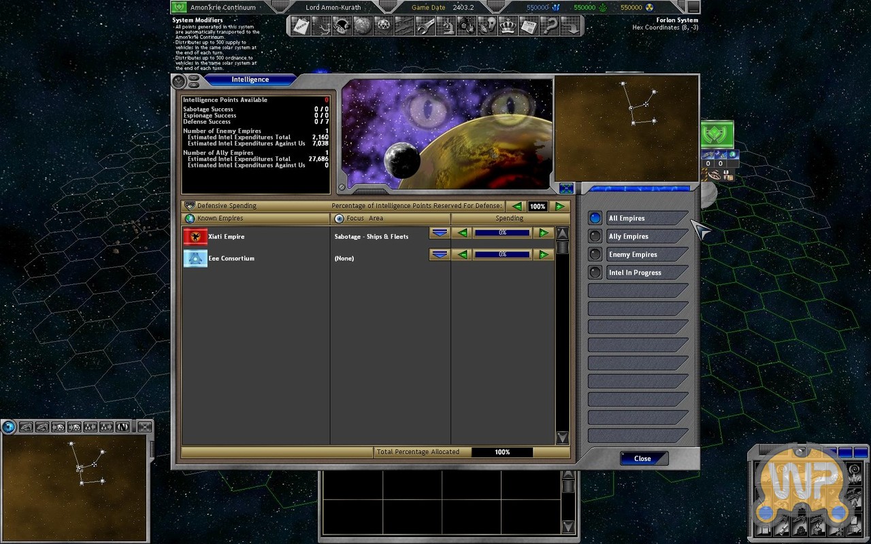Screen dimensions: 871x544
Task: Click the crown icon in top toolbar
Action: point(508,26)
